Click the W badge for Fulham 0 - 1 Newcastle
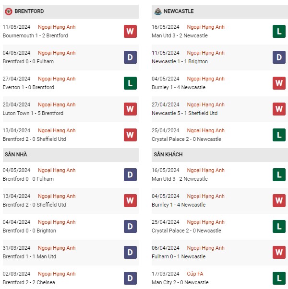288x289 pixels. (279, 253)
